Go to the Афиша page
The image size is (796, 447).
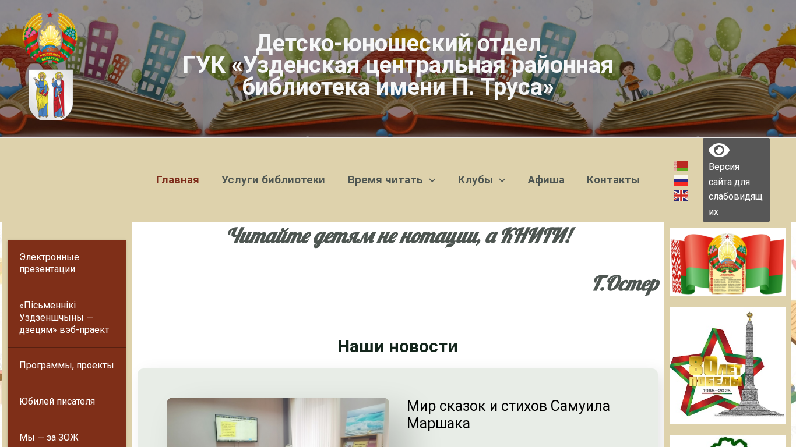pyautogui.click(x=546, y=180)
